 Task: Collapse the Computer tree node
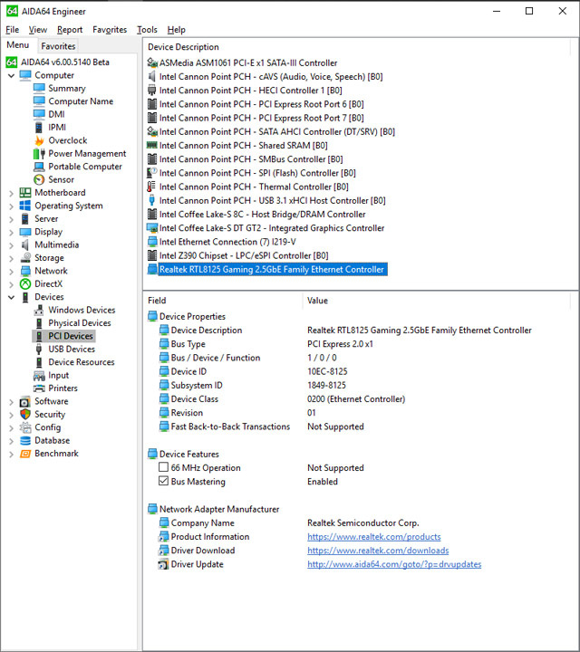[x=11, y=76]
